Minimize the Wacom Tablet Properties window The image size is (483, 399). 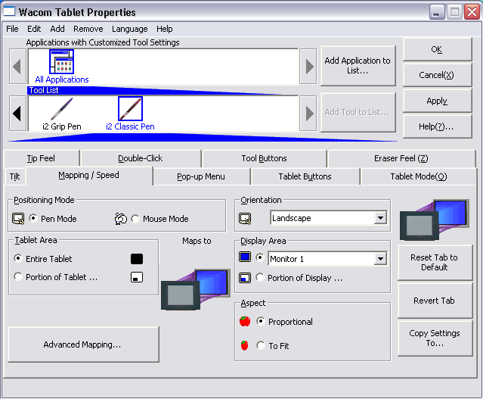tap(436, 12)
